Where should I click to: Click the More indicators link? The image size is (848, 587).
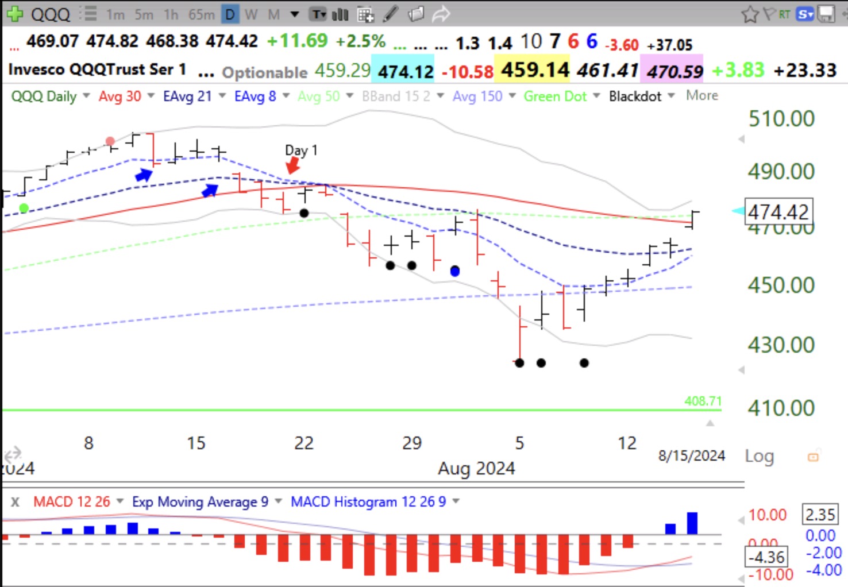[x=702, y=95]
